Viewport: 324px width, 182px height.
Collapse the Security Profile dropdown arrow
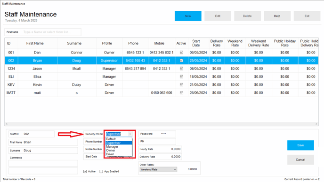(130, 134)
